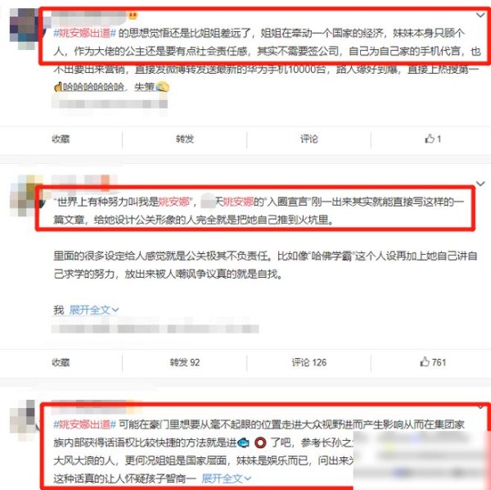The height and width of the screenshot is (490, 491).
Task: Expand full text of third post
Action: point(227,479)
